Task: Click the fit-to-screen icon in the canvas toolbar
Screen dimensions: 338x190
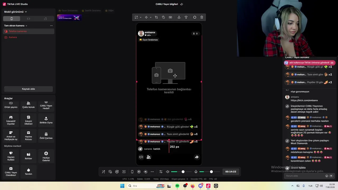Action: coord(136,17)
